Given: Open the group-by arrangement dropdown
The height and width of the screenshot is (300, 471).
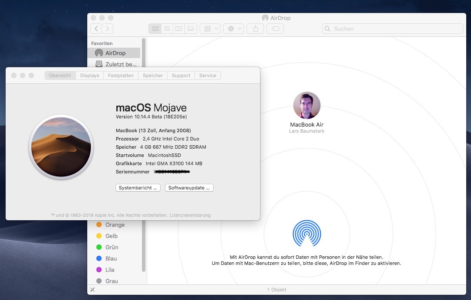Looking at the screenshot, I should point(210,29).
